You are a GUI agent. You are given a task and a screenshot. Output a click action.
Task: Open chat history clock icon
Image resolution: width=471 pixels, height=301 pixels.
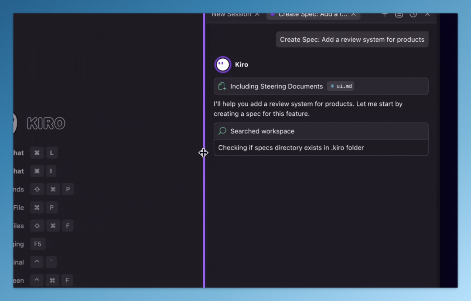413,15
